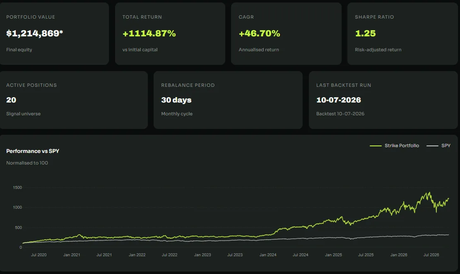Click the Jan 2022 x-axis label
The height and width of the screenshot is (274, 460).
[x=137, y=255]
